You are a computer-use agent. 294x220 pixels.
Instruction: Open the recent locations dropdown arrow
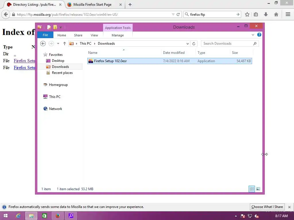tap(58, 44)
